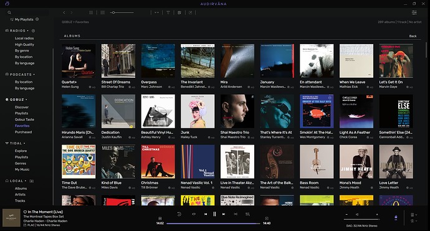Toggle the repeat loop button
The height and width of the screenshot is (231, 430).
pos(194,214)
